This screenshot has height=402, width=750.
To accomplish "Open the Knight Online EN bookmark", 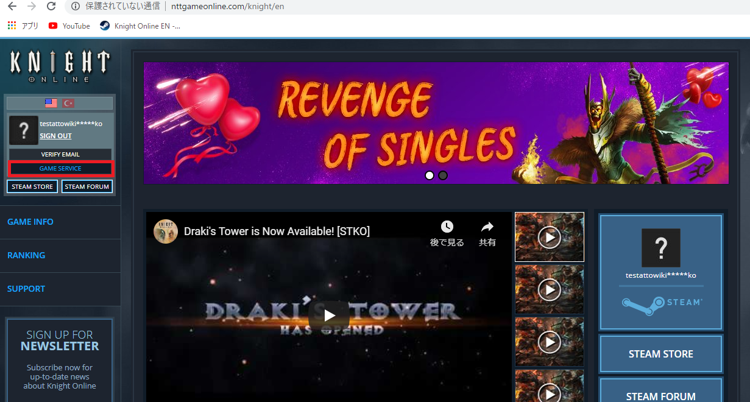I will pyautogui.click(x=140, y=26).
